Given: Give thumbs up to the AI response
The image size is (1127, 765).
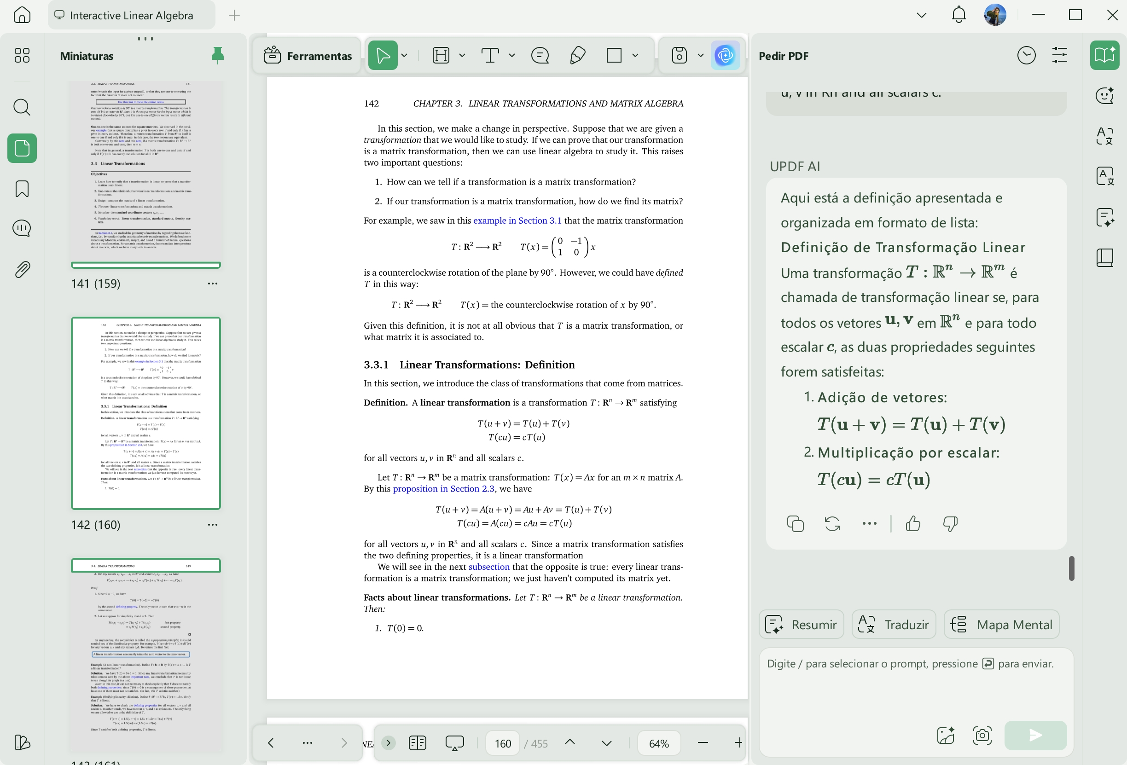Looking at the screenshot, I should tap(913, 523).
